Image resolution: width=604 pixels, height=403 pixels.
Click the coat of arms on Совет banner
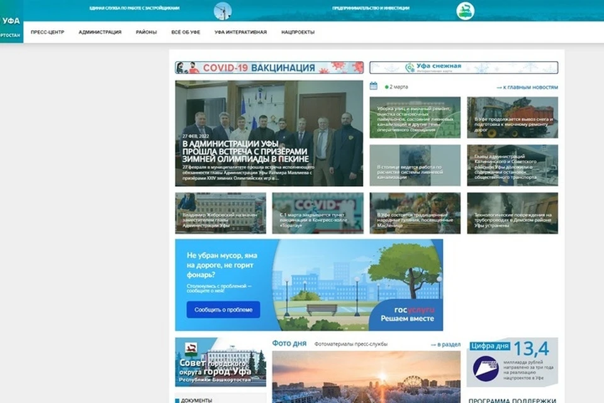point(191,349)
